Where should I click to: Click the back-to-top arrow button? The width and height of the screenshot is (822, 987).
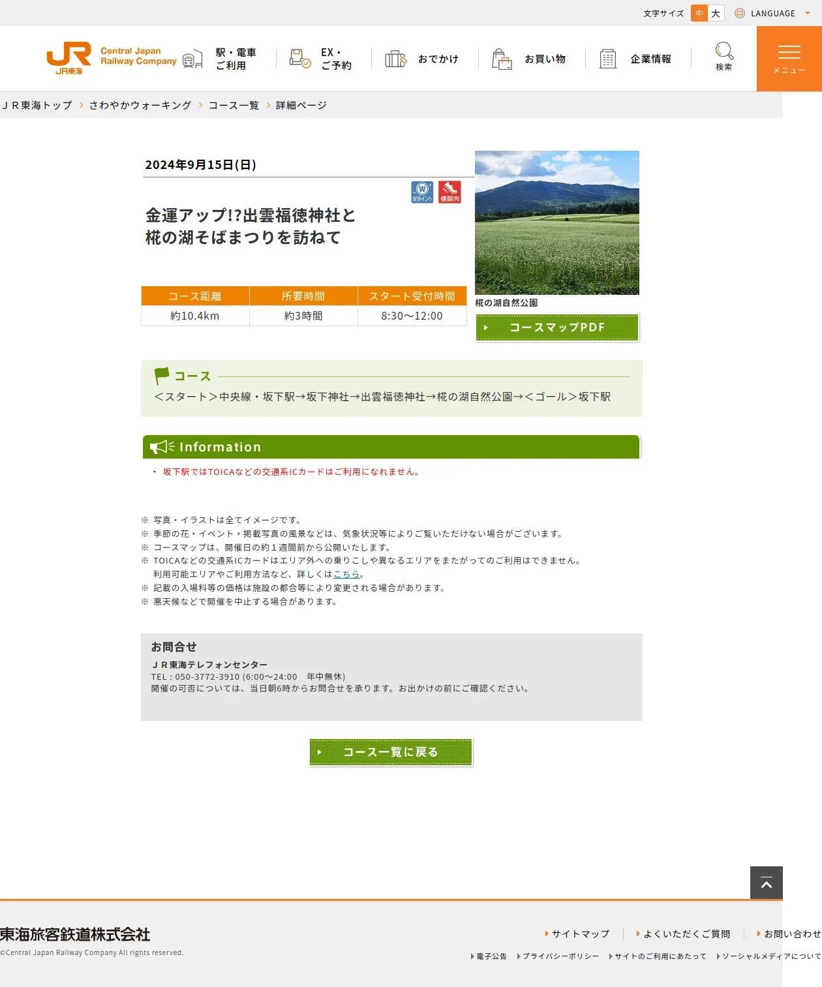click(x=767, y=883)
